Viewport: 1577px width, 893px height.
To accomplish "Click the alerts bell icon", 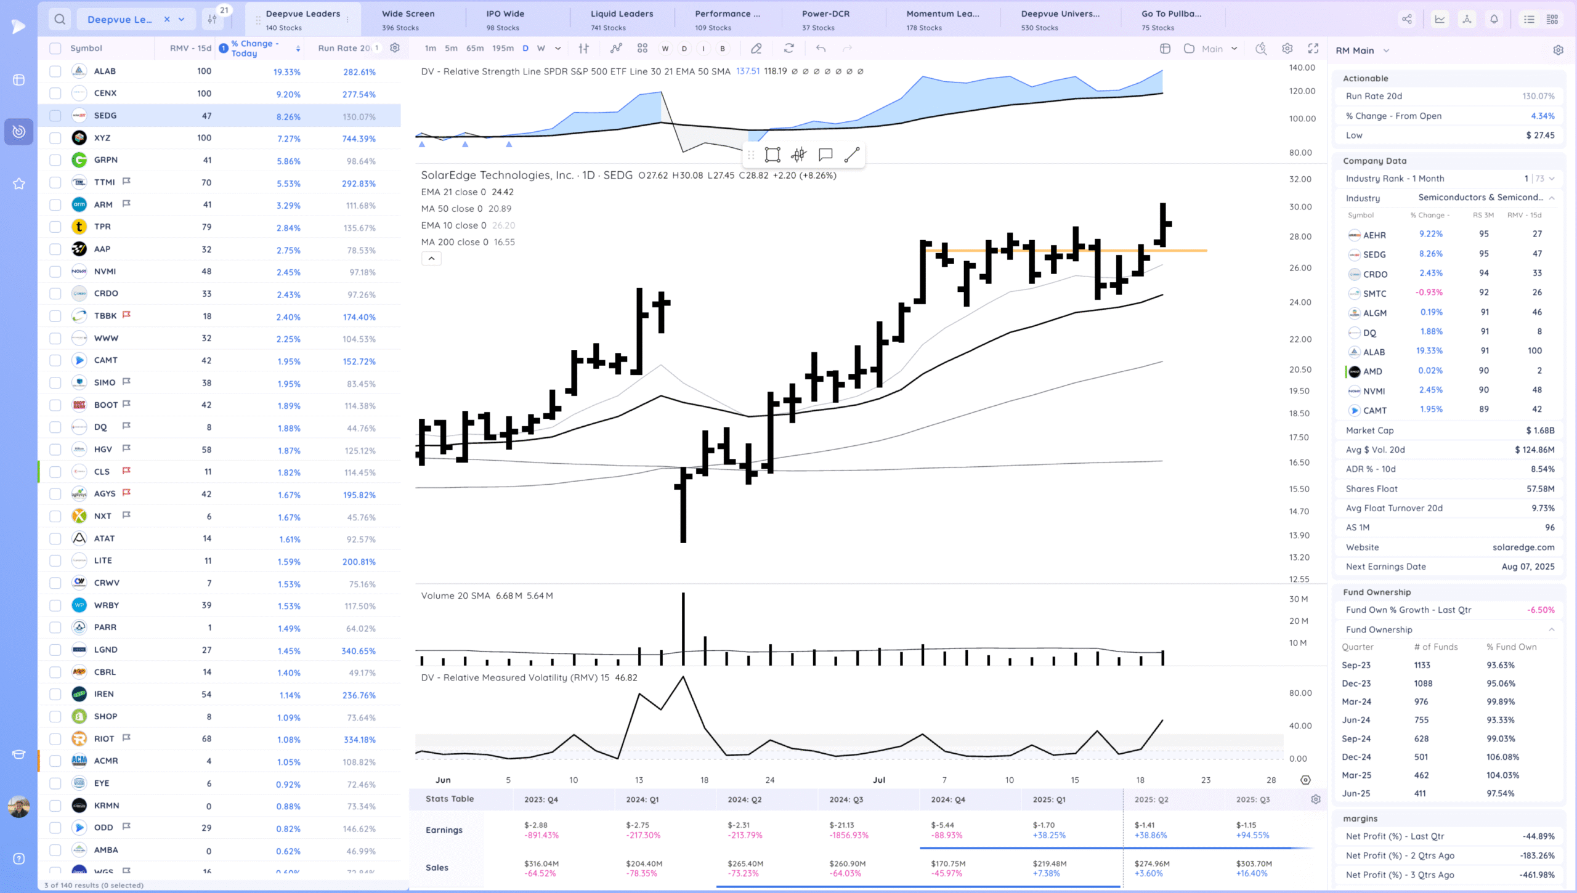I will pyautogui.click(x=1494, y=19).
